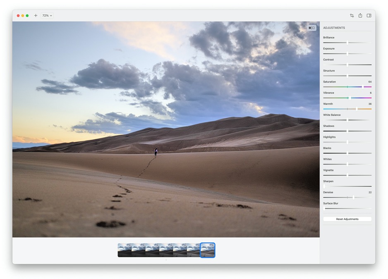Click the plus icon to add an image
388x279 pixels.
tap(36, 16)
